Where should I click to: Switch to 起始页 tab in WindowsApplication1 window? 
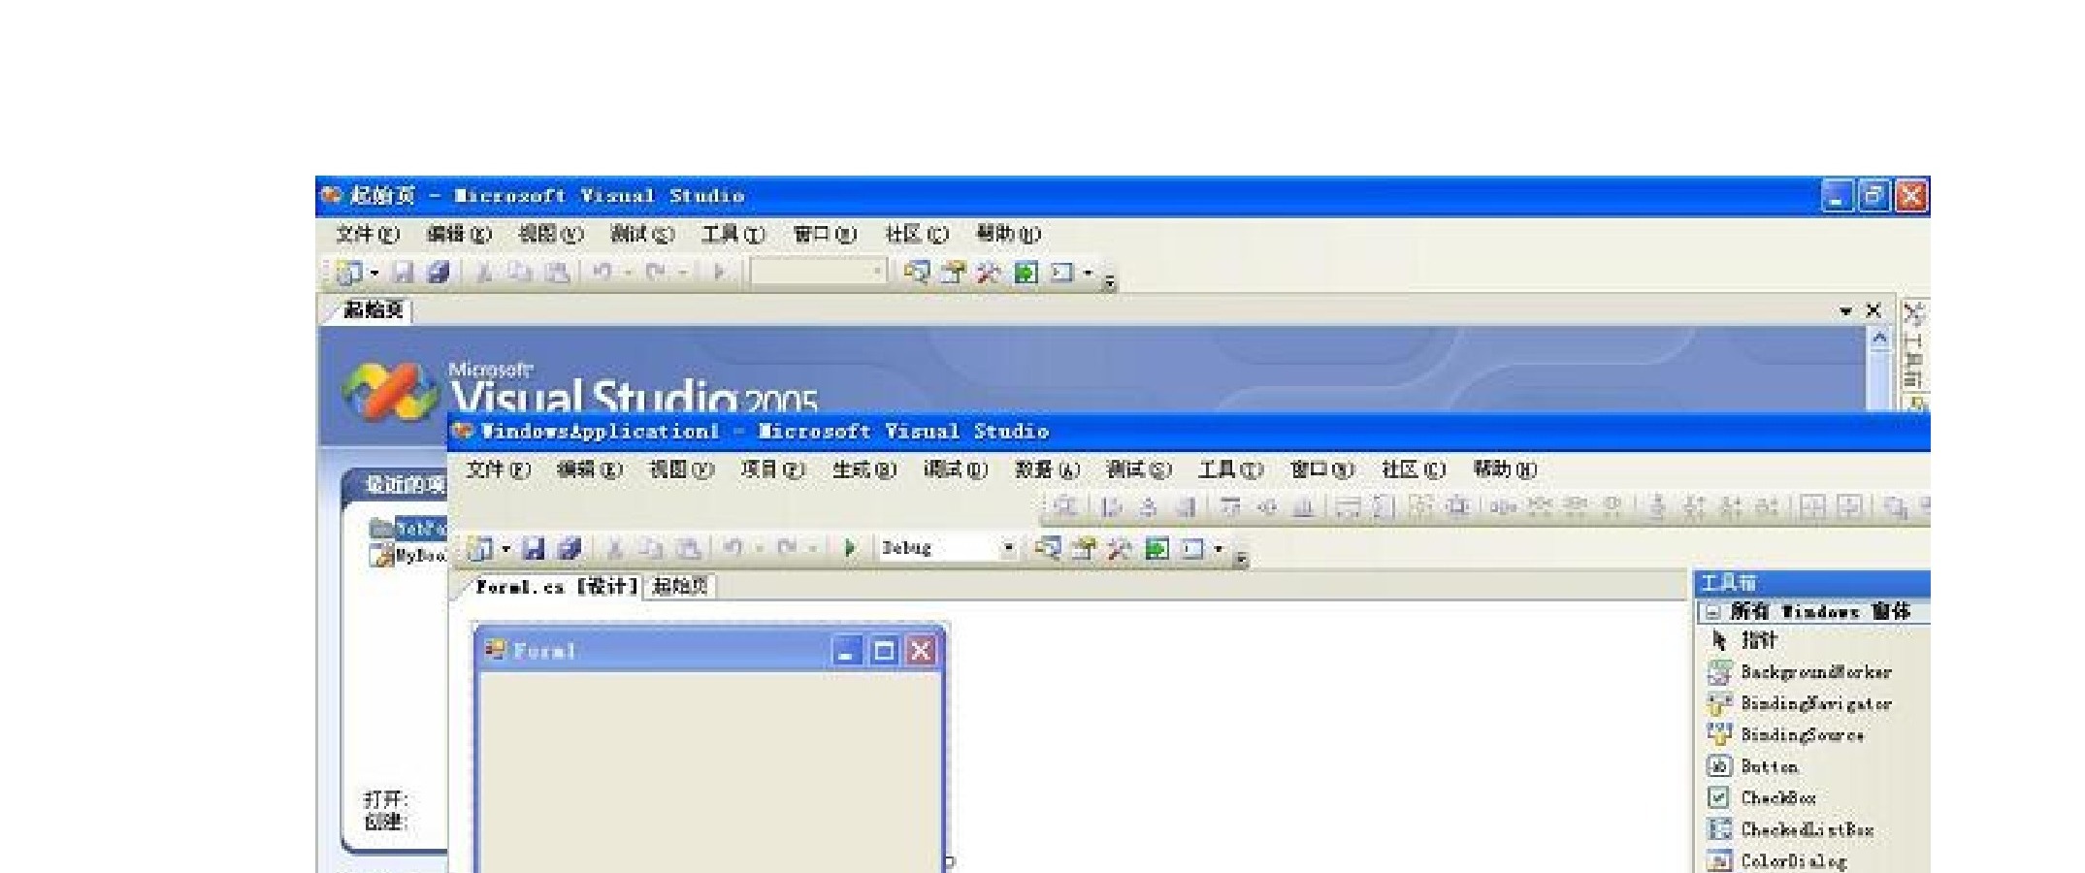pyautogui.click(x=681, y=586)
